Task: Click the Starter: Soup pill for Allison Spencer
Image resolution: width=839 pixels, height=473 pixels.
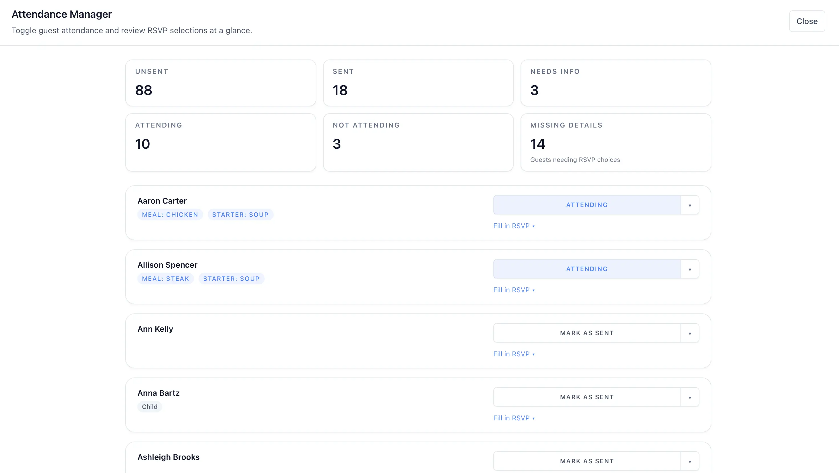Action: point(231,278)
